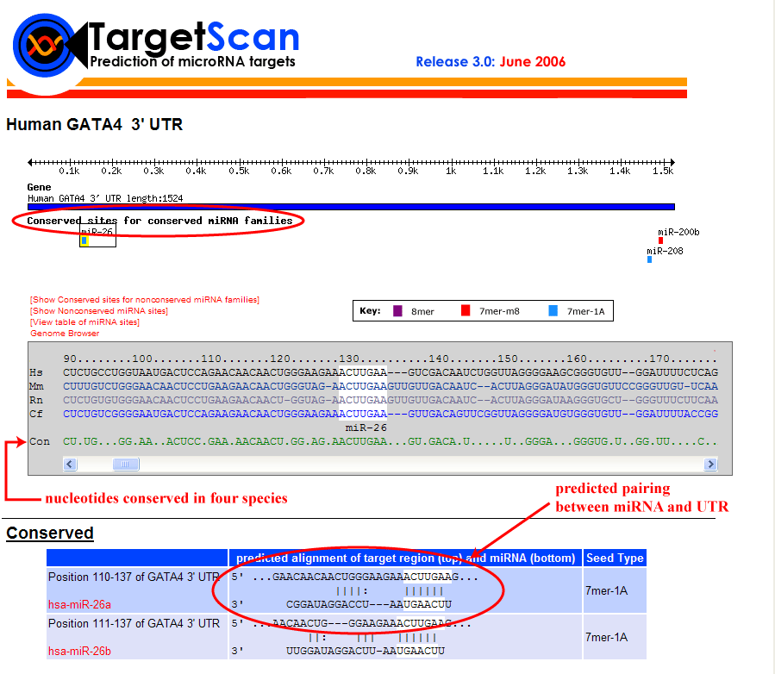
Task: Click the blue 7mer-1A key swatch
Action: click(x=552, y=311)
